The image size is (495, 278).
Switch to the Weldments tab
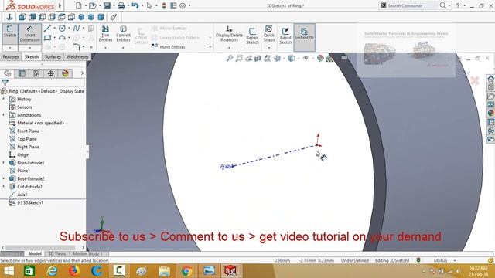point(77,56)
